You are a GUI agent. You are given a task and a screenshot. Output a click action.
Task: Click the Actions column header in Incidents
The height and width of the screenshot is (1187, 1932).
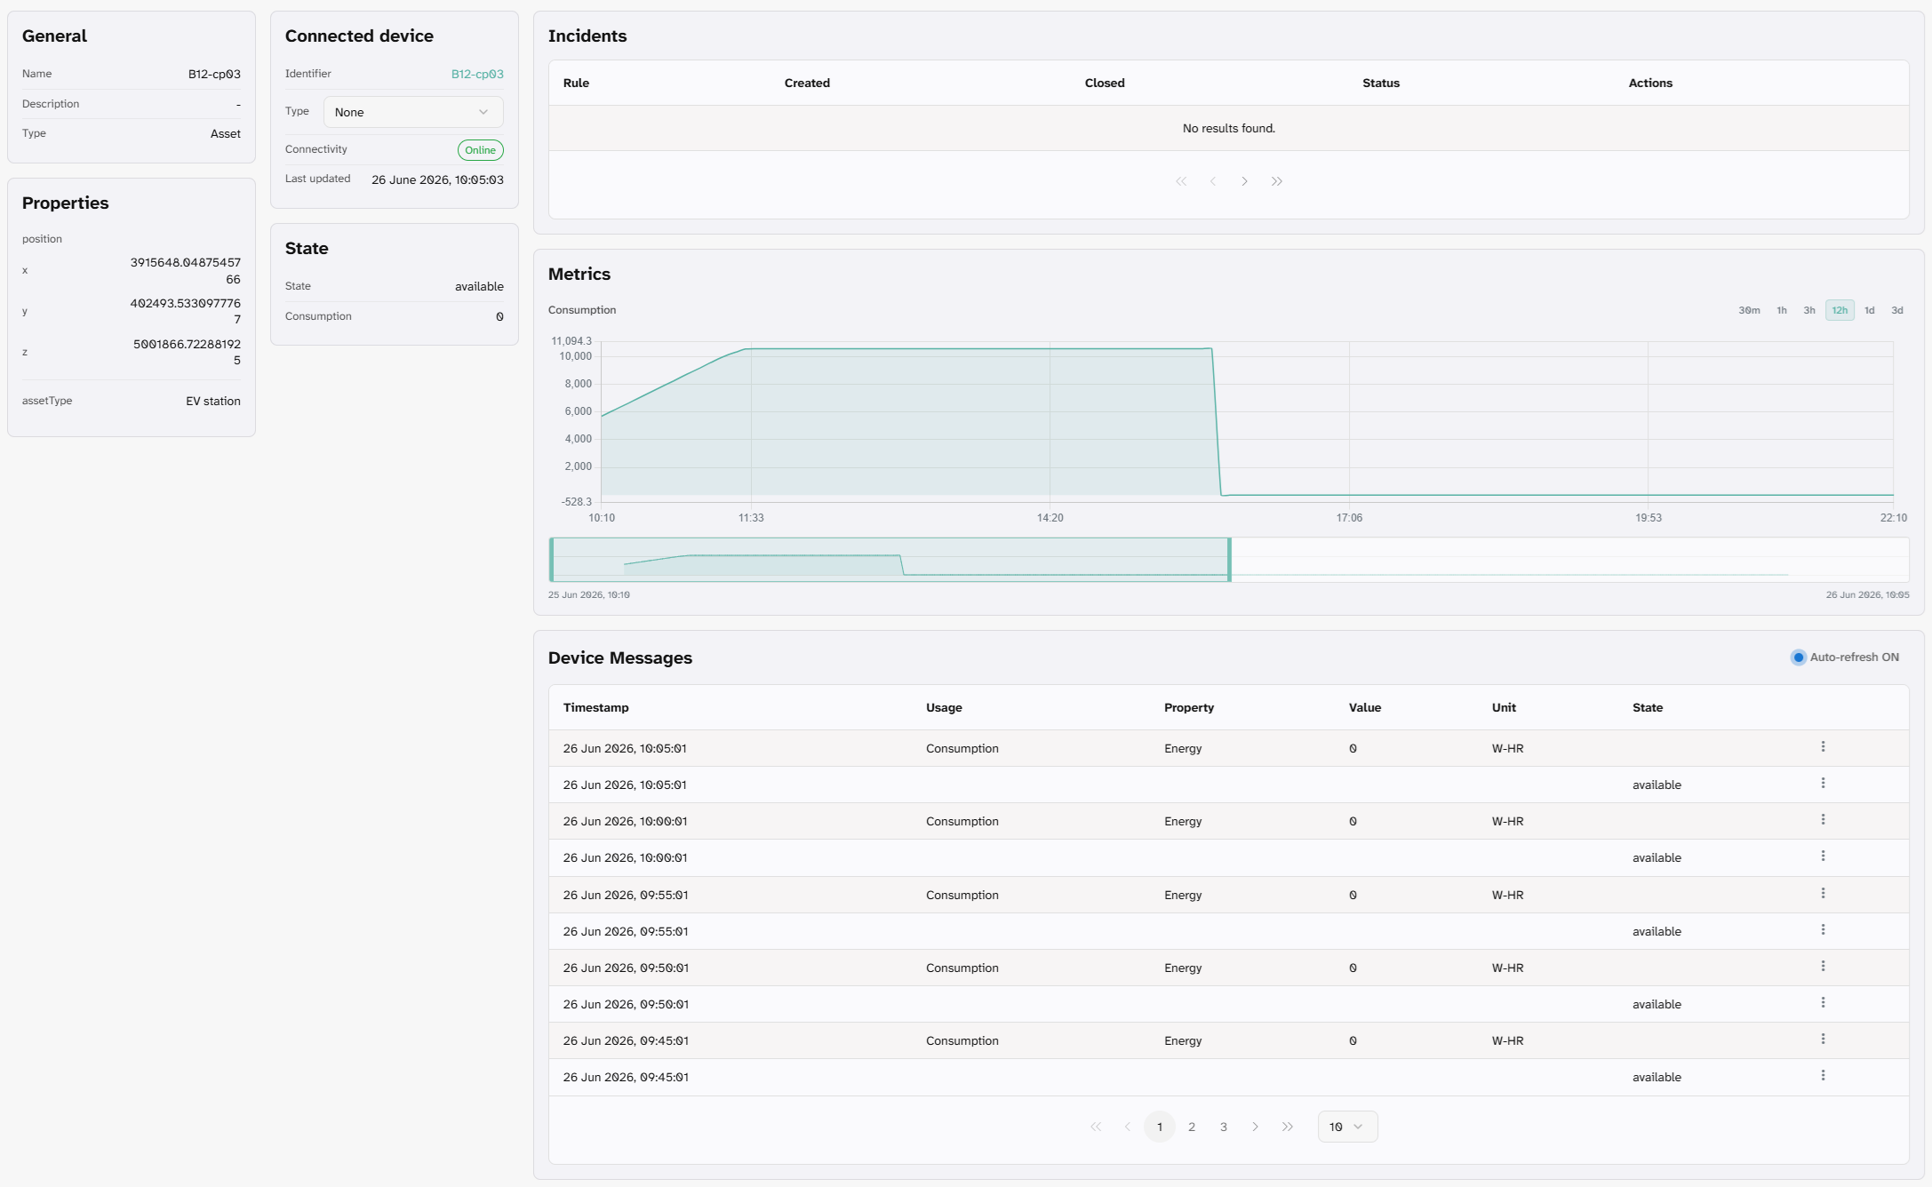pyautogui.click(x=1650, y=83)
